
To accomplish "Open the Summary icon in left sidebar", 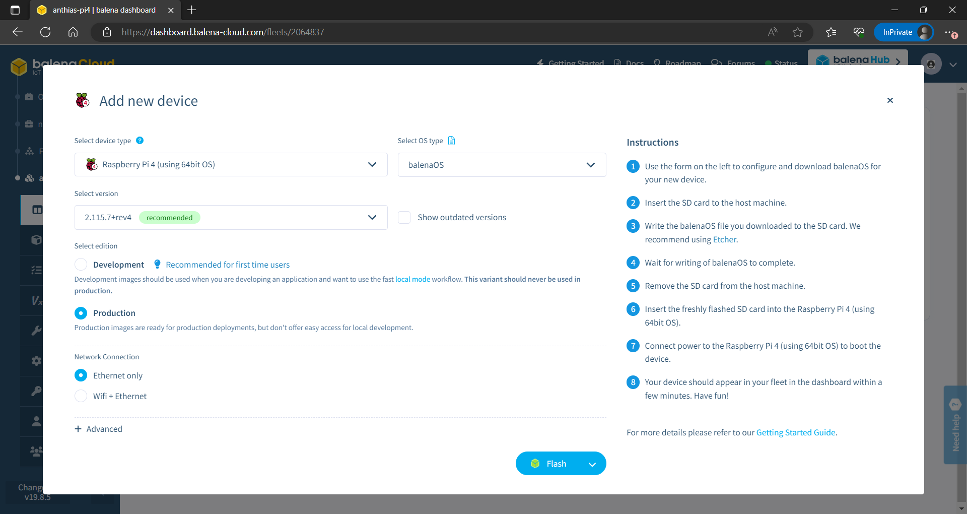I will click(x=36, y=210).
